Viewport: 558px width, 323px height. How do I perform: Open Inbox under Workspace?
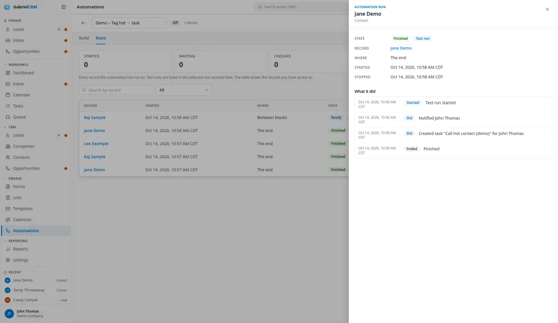19,84
